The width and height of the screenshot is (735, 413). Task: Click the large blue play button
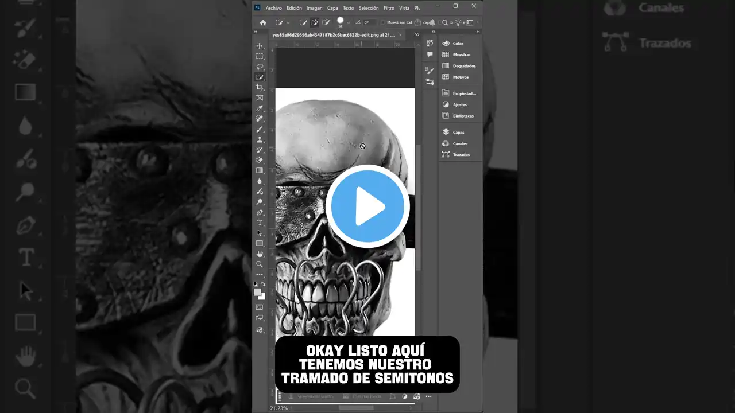(x=367, y=206)
